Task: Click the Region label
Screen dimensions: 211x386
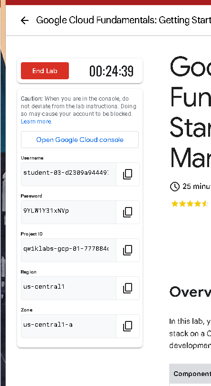Action: pos(29,272)
